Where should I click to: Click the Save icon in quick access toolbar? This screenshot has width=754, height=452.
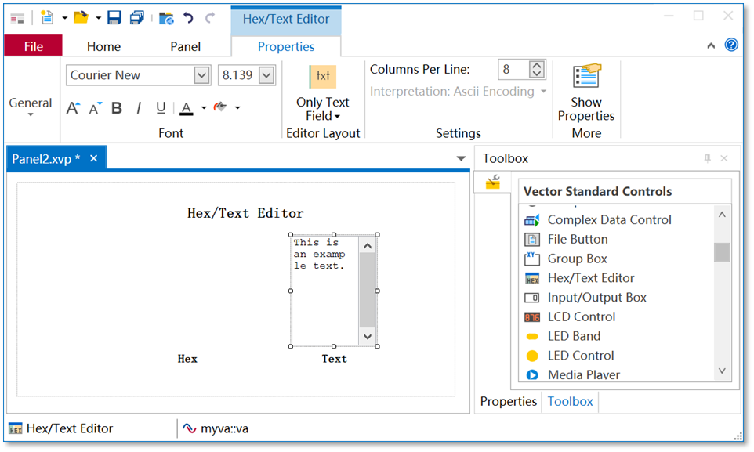[114, 18]
